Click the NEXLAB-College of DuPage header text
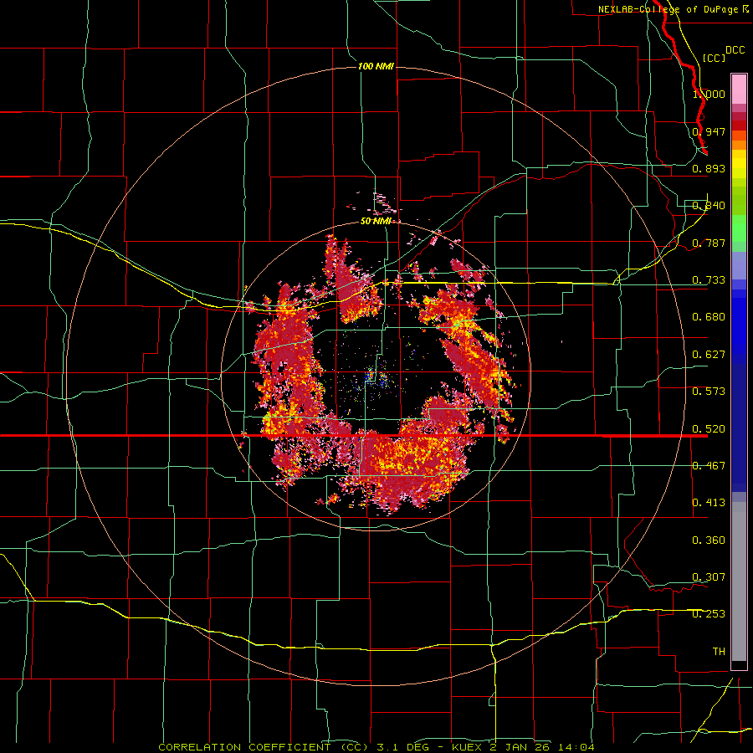Screen dimensions: 753x753 668,9
